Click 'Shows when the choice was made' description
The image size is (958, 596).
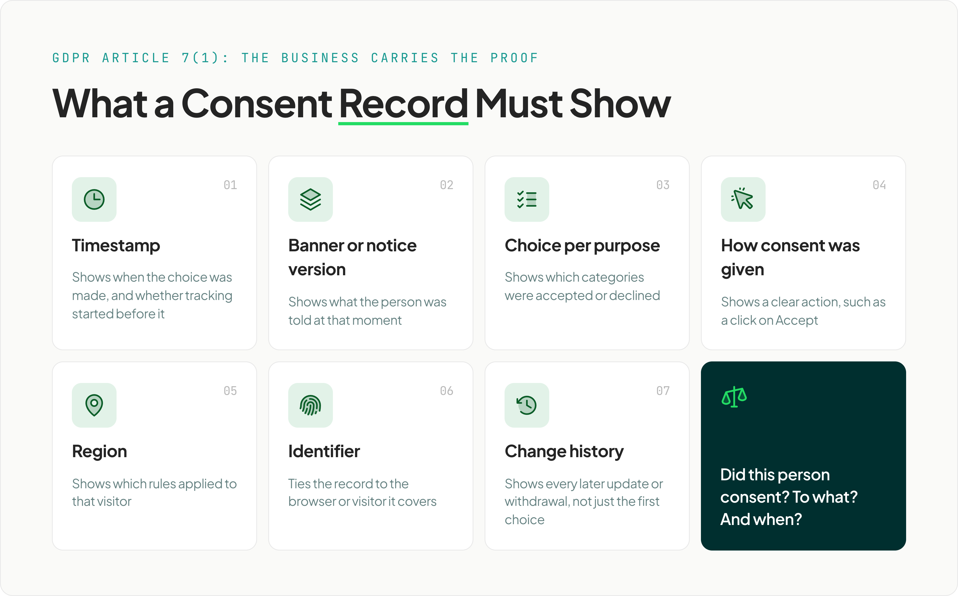point(152,296)
